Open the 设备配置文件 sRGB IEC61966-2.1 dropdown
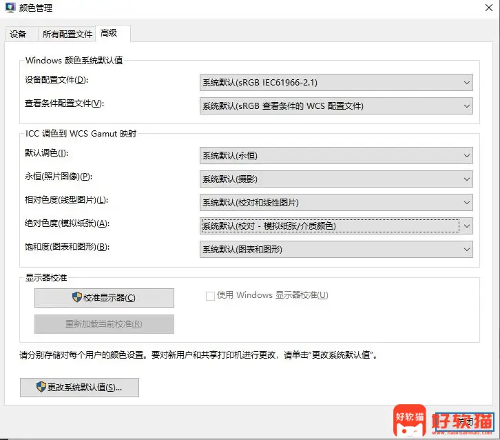Screen dimensions: 500x440 [x=336, y=83]
